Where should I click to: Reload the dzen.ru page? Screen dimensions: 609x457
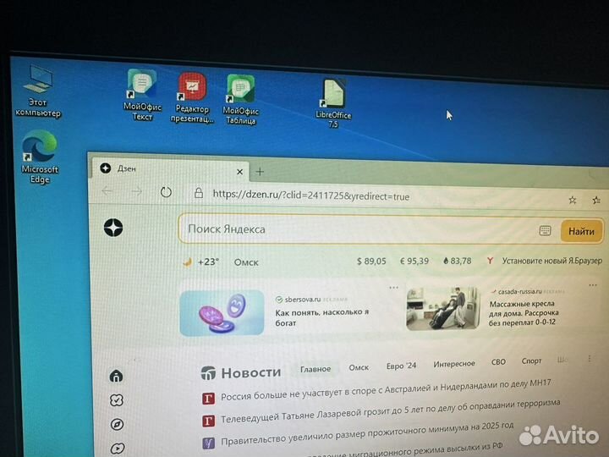tap(166, 192)
